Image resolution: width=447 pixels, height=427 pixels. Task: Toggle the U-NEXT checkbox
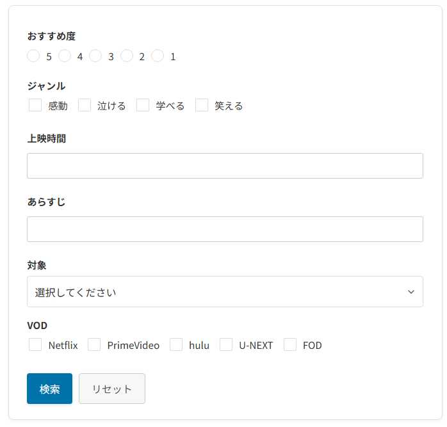coord(226,344)
